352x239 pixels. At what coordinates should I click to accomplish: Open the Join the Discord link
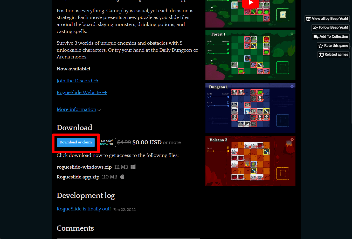pos(78,81)
